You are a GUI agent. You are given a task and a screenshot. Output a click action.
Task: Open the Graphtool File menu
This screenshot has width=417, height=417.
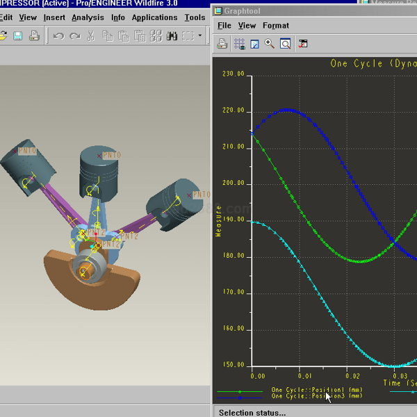tap(224, 26)
